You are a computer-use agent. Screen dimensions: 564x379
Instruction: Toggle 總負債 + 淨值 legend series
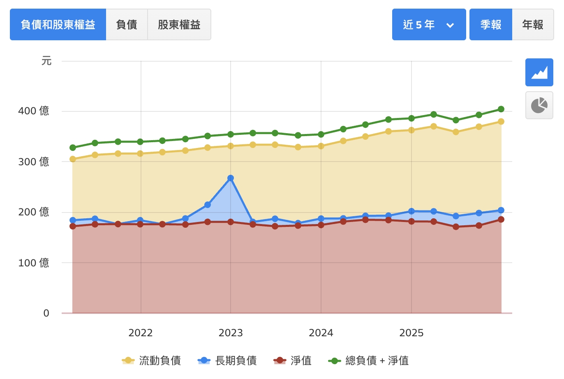(368, 361)
